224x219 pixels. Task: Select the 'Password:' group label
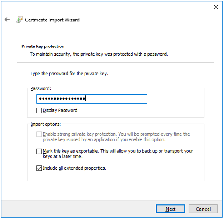click(41, 88)
